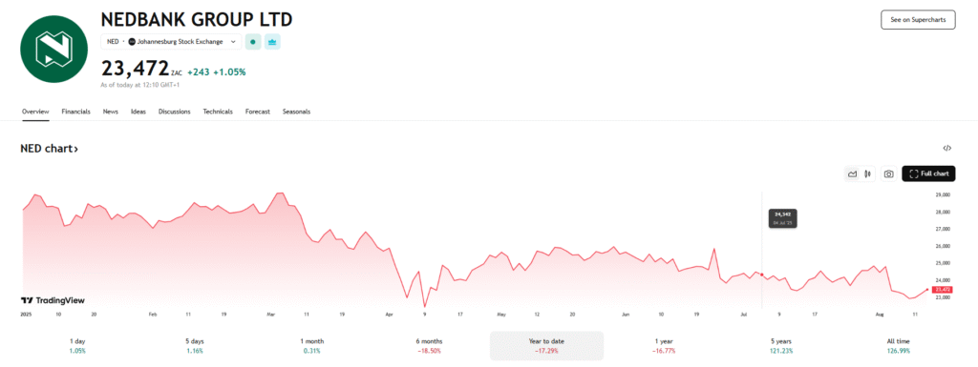
Task: Select the 1 month range
Action: pyautogui.click(x=312, y=346)
